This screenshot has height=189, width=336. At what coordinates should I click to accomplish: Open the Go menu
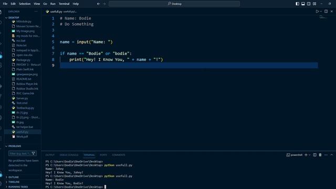coord(45,4)
